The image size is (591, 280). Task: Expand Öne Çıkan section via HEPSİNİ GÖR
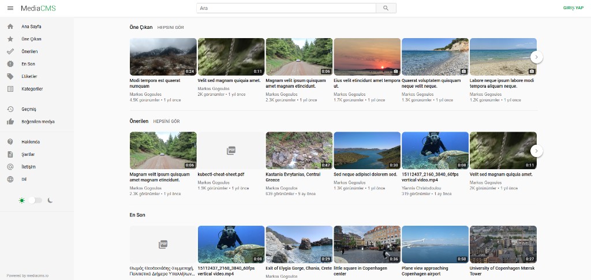(170, 28)
